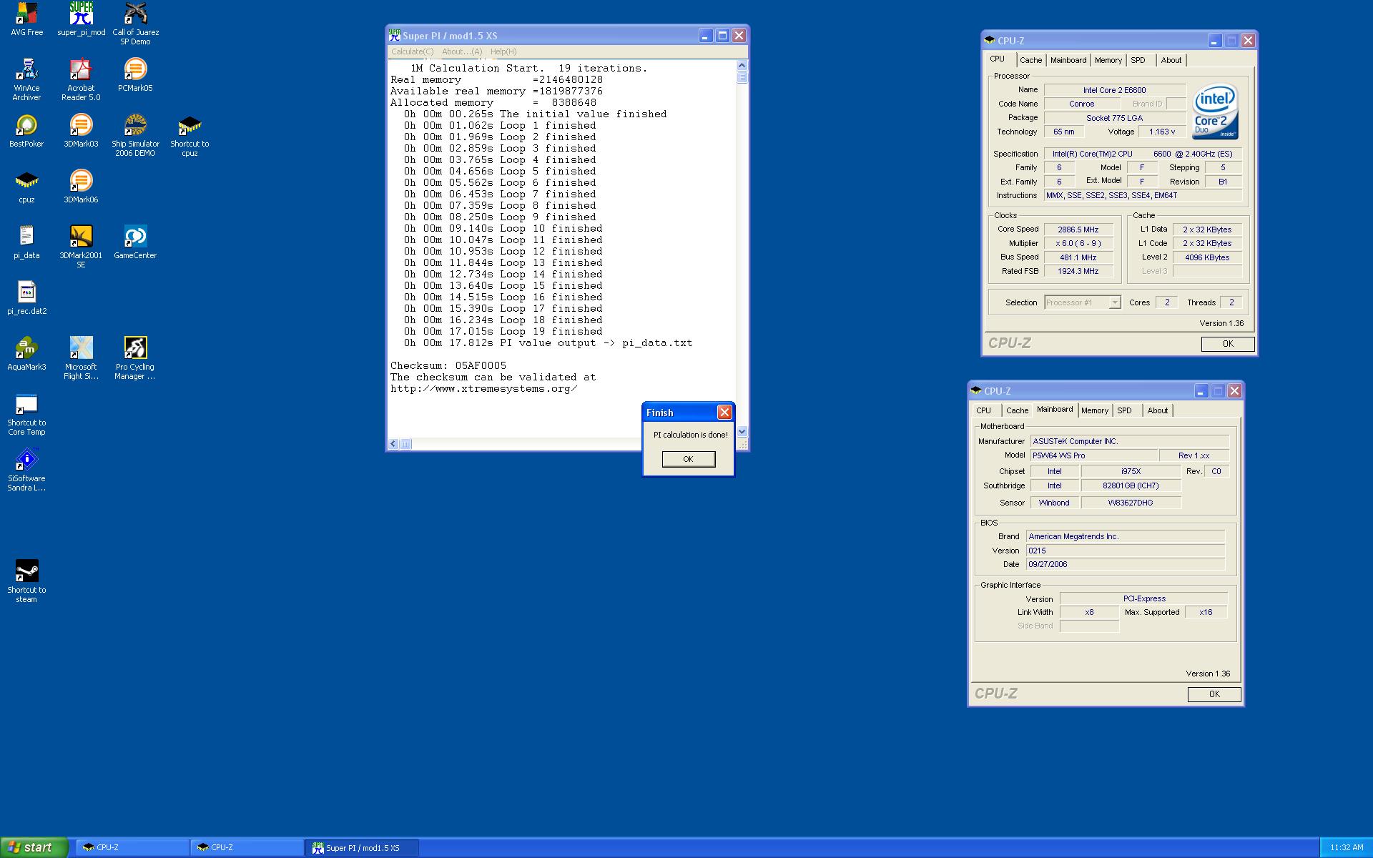Viewport: 1373px width, 858px height.
Task: Open Pro Cycling Manager icon
Action: (x=135, y=358)
